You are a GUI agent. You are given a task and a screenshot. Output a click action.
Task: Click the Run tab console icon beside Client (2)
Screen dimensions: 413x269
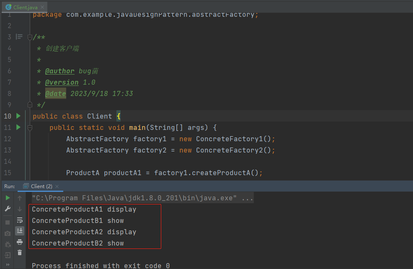click(x=26, y=186)
